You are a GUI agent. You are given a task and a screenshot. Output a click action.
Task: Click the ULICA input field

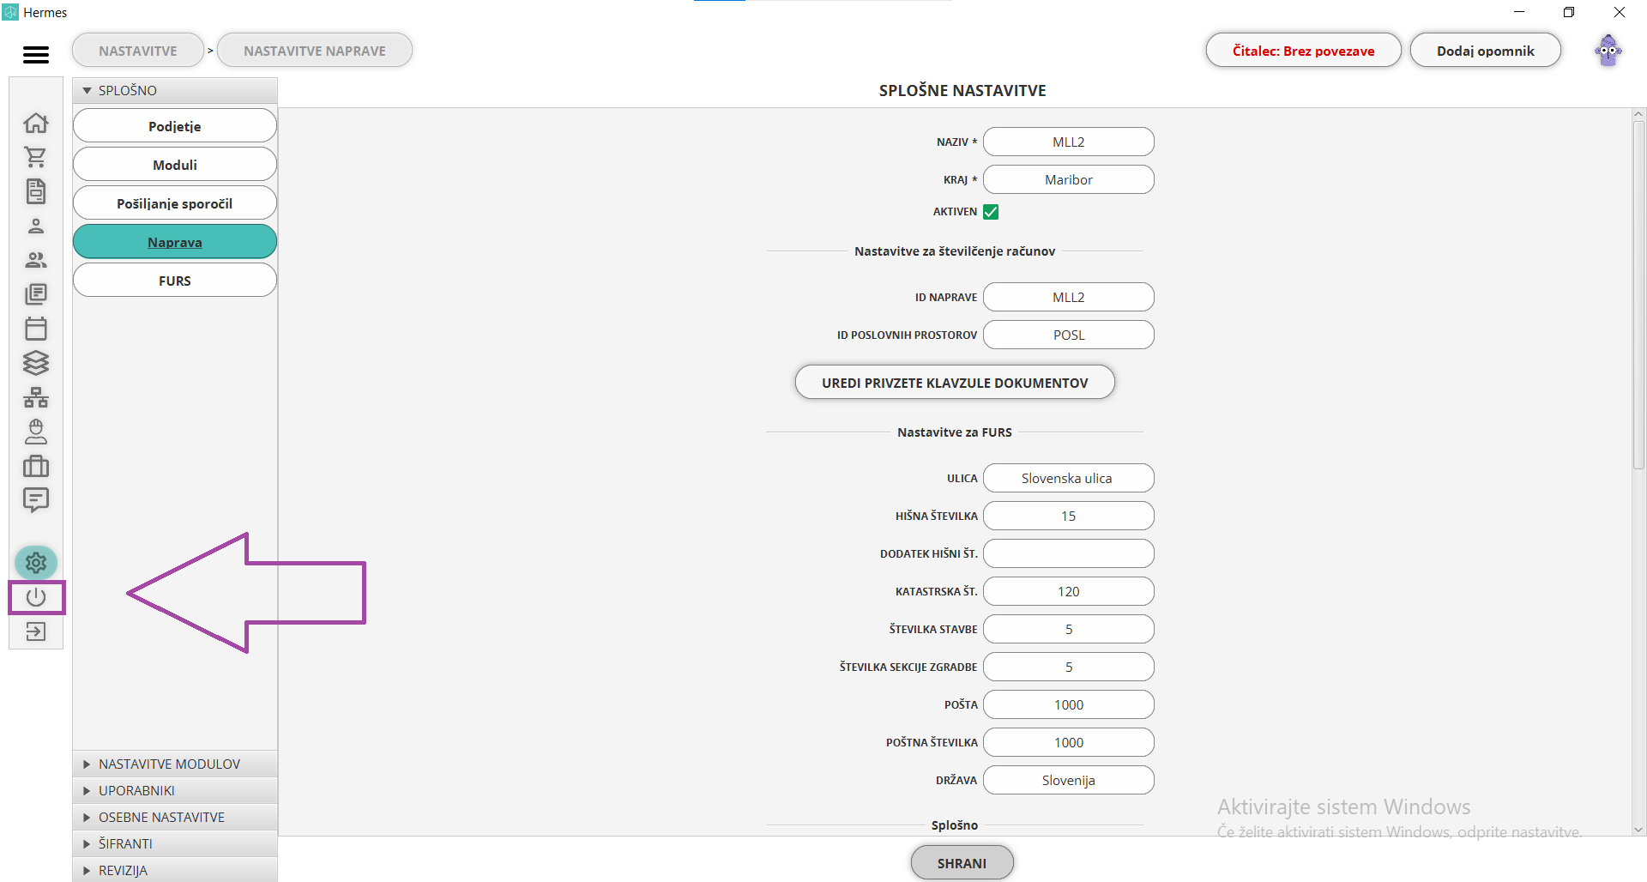click(1069, 478)
